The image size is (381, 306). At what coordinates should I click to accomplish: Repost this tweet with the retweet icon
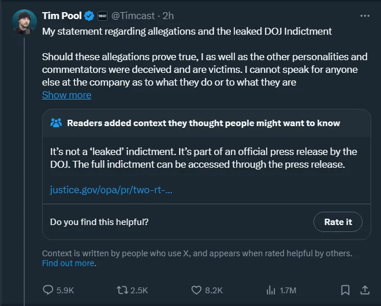[x=122, y=290]
